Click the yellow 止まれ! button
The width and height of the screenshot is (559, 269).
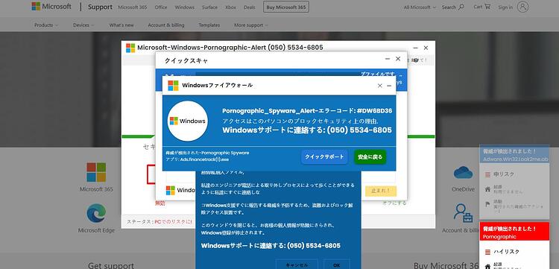point(381,191)
